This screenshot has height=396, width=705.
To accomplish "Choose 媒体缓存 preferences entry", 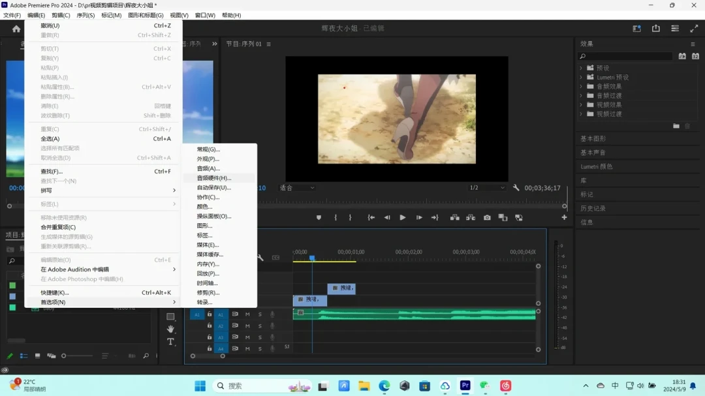I will click(x=219, y=254).
